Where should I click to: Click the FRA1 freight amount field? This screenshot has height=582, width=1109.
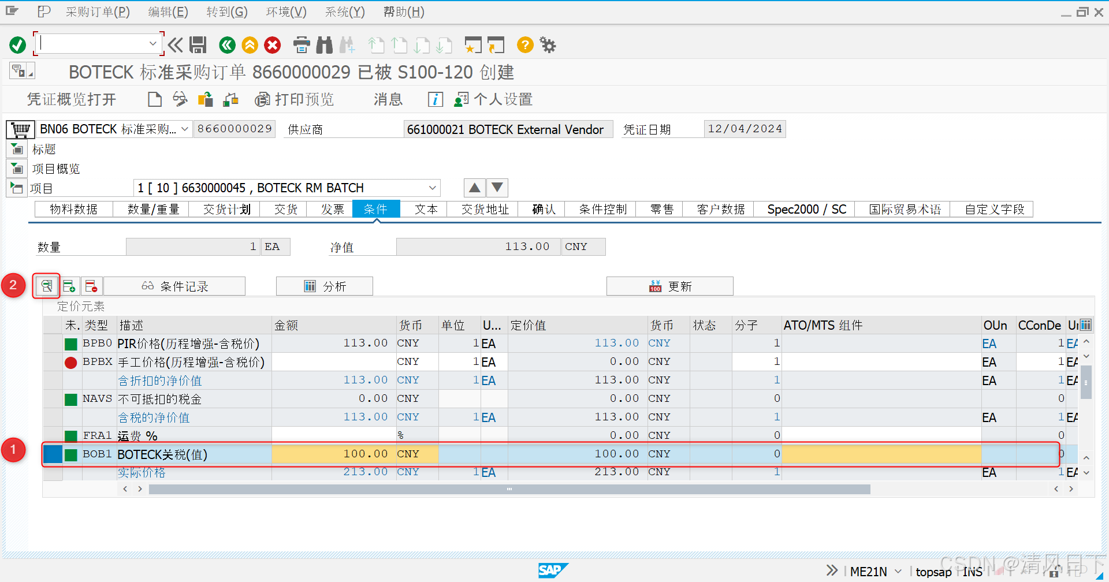[x=334, y=435]
